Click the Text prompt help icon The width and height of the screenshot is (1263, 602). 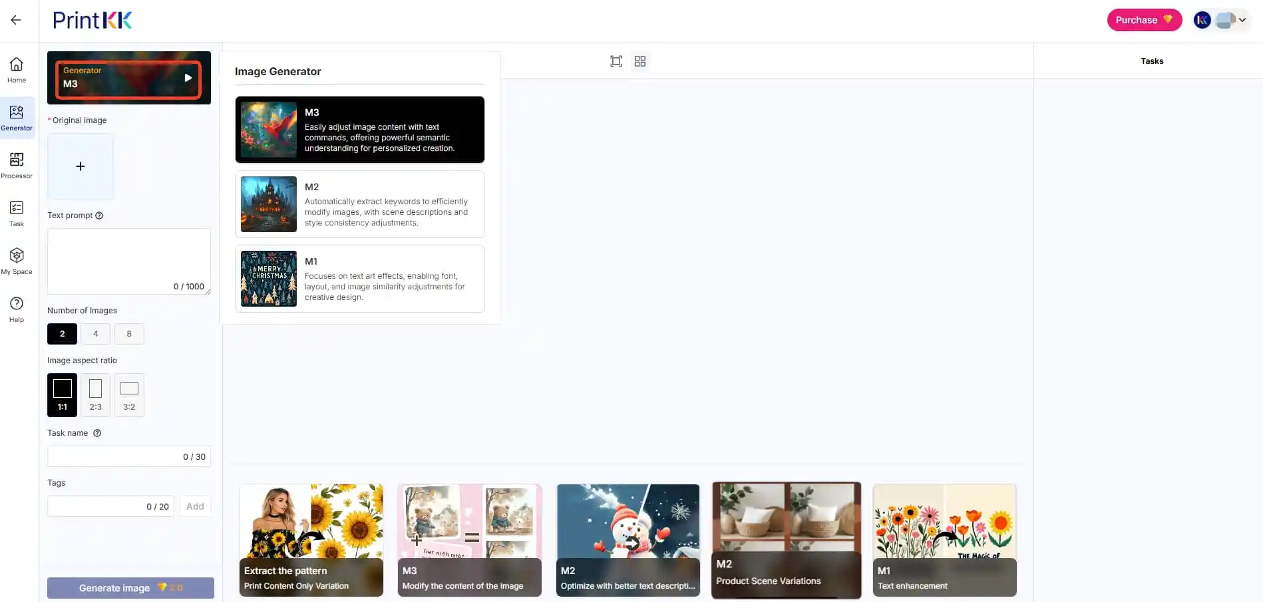tap(99, 216)
